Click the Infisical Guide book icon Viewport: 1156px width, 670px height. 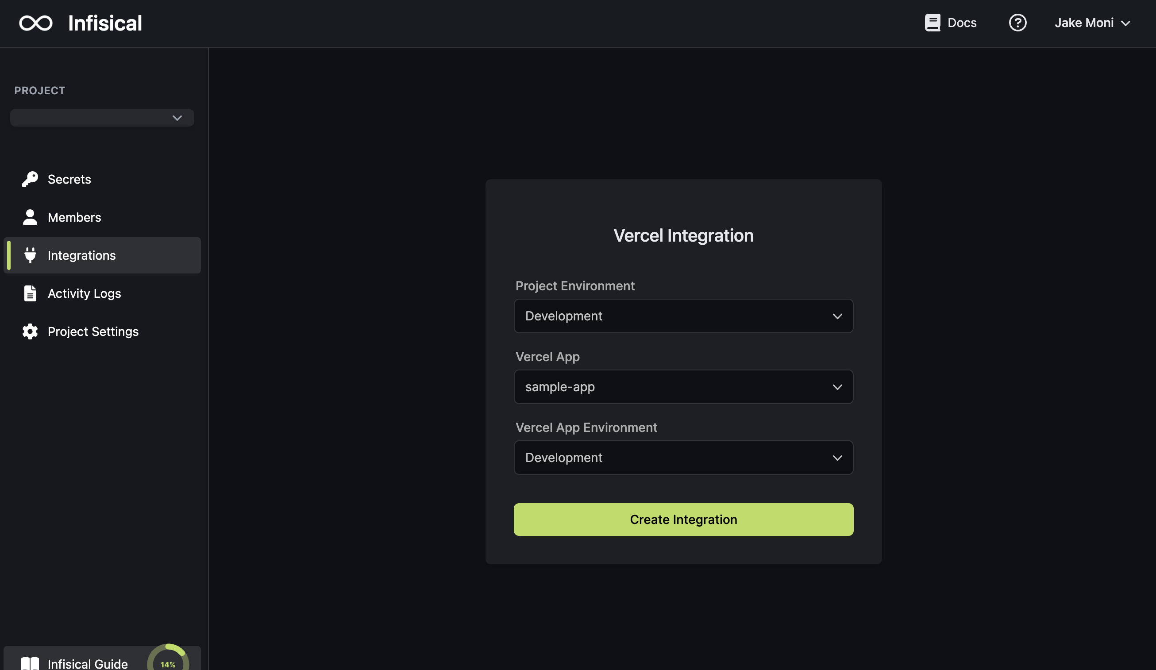pyautogui.click(x=30, y=663)
